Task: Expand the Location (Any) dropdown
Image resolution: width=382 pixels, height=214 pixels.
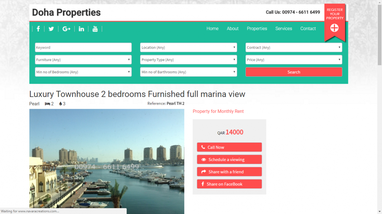Action: [189, 47]
